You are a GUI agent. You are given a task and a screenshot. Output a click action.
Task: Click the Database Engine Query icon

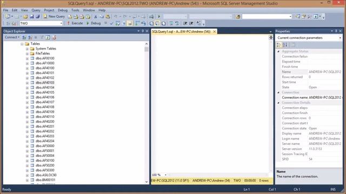[x=70, y=17]
